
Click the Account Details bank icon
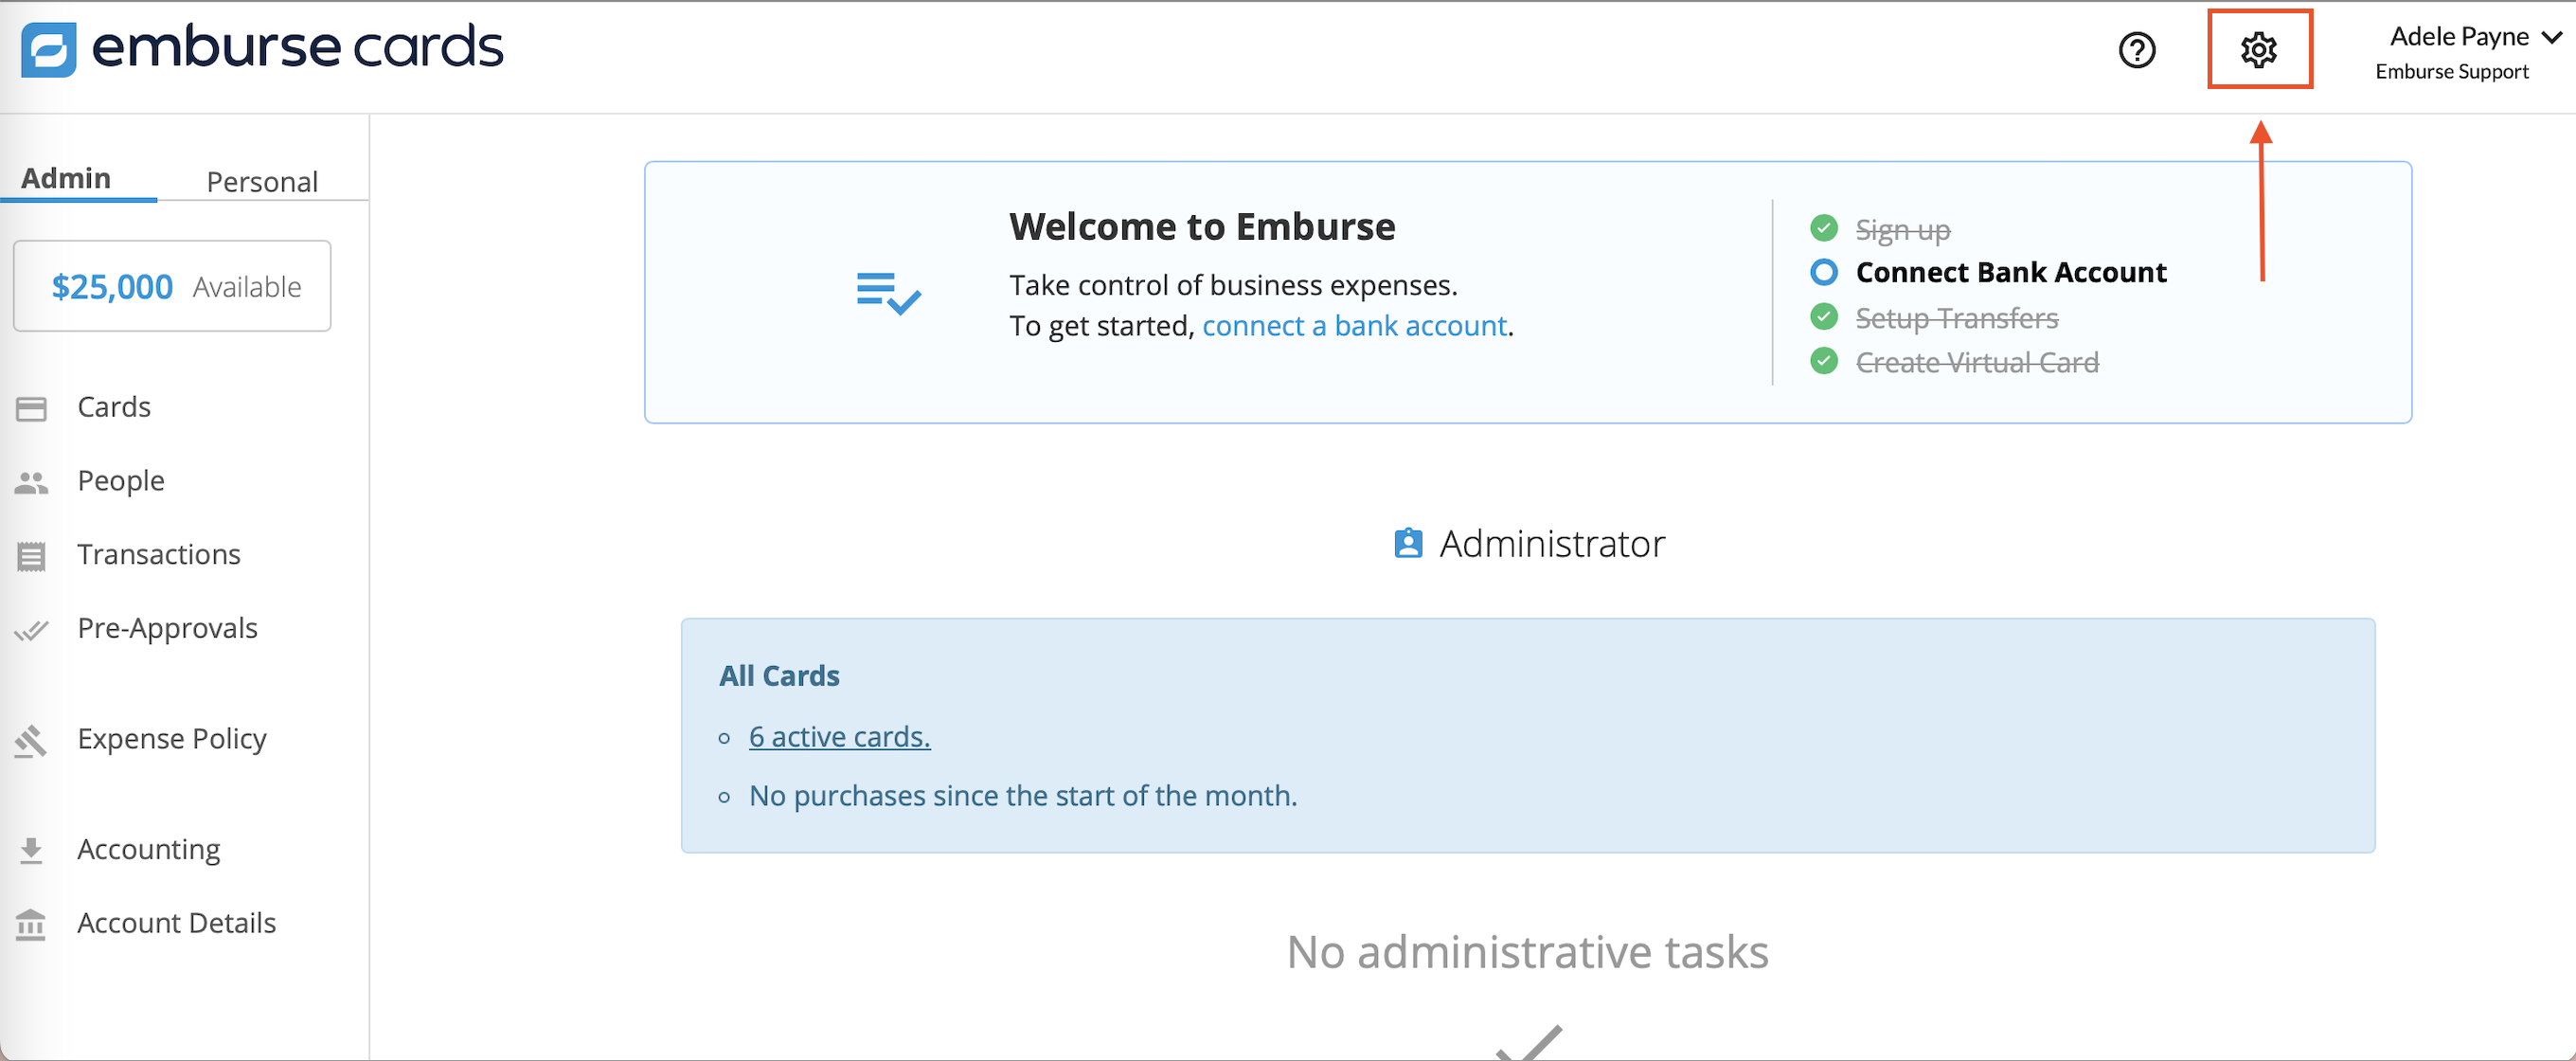point(31,924)
